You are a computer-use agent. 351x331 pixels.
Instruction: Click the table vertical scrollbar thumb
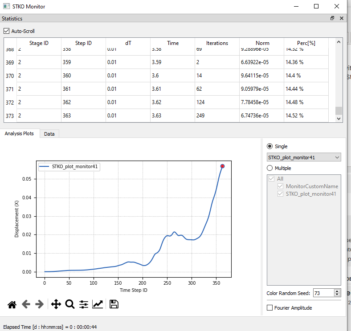(339, 111)
